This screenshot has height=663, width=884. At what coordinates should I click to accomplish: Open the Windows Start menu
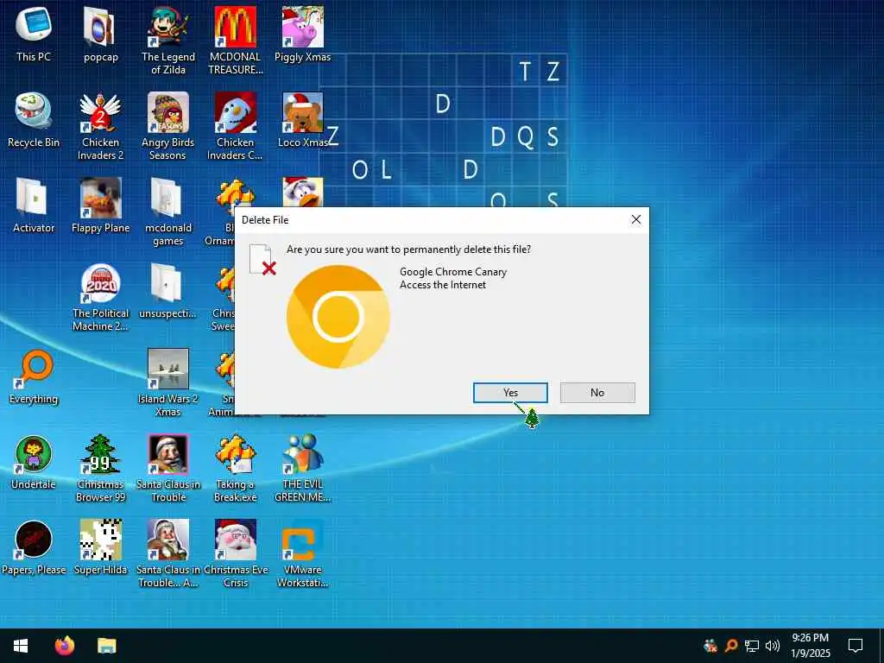21,646
